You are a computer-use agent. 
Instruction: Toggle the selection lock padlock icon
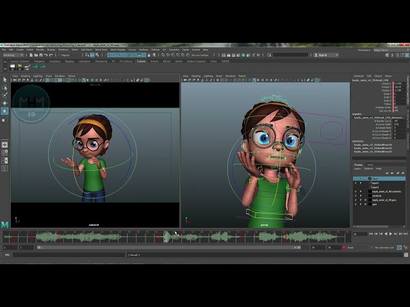[x=149, y=55]
